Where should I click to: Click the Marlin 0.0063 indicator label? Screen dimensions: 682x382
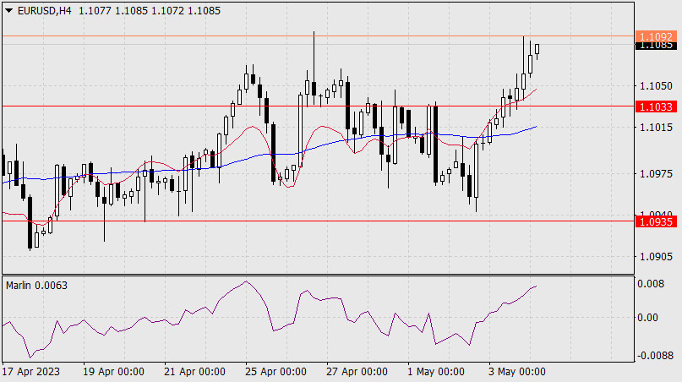click(36, 286)
